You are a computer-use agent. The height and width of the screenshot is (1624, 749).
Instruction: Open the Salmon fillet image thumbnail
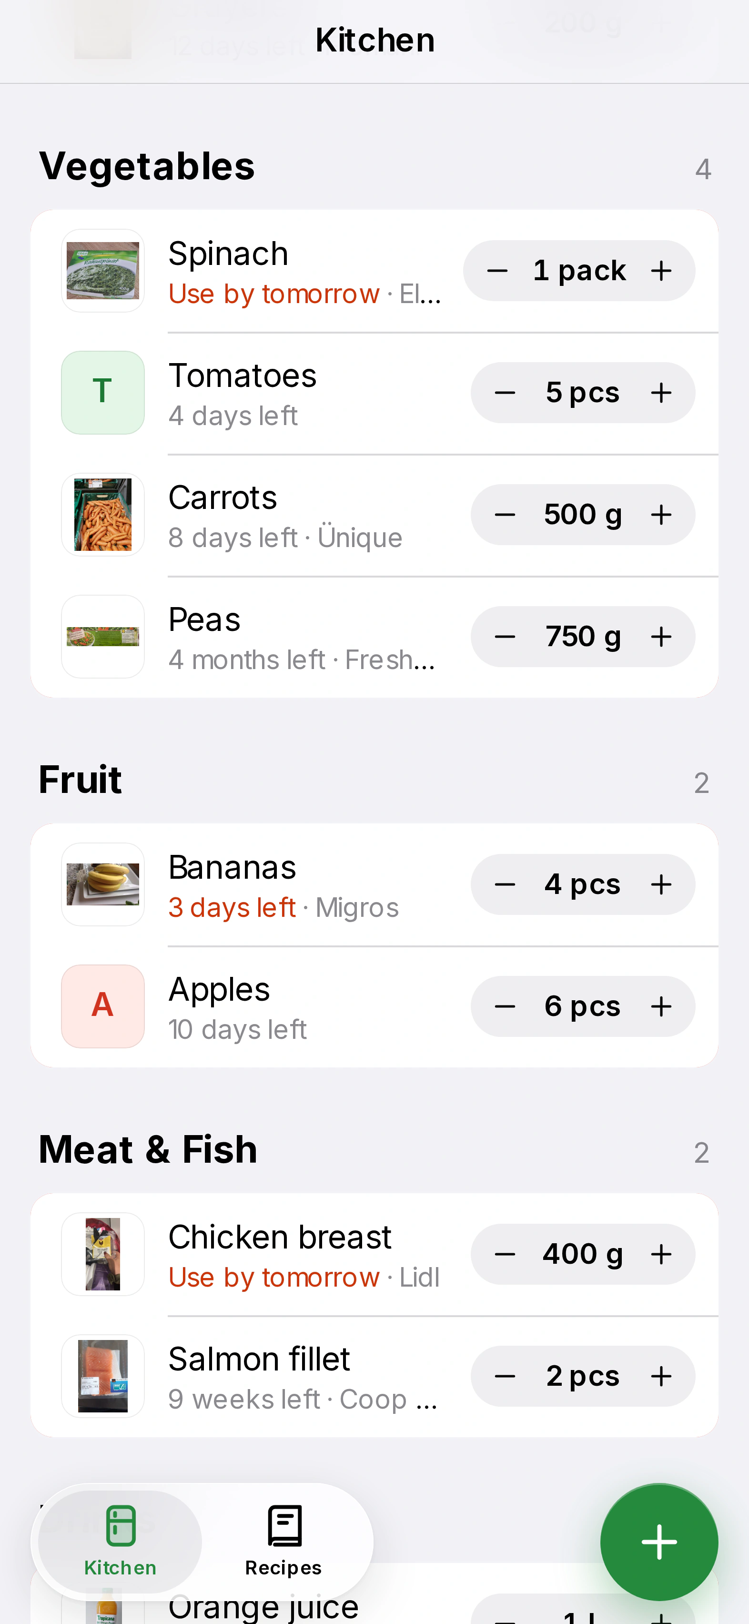tap(103, 1376)
